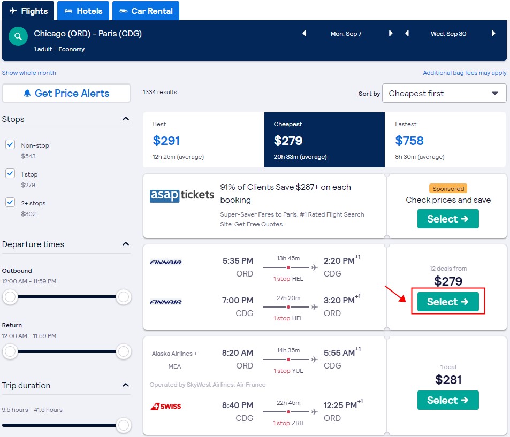Click Alaska Airlines + MEA carrier text
Viewport: 510px width, 437px height.
pyautogui.click(x=174, y=360)
